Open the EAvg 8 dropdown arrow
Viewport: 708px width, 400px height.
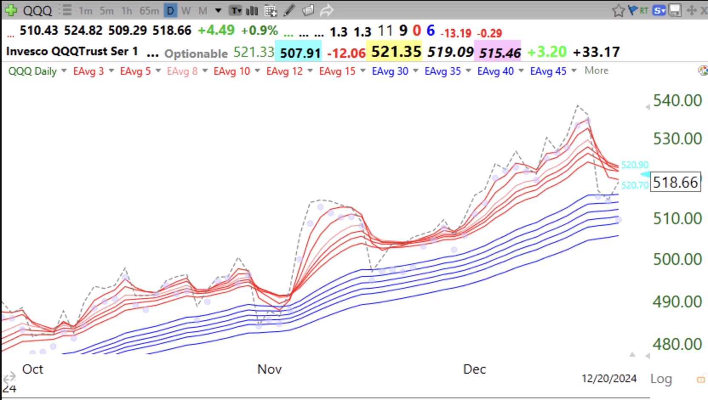[x=205, y=71]
